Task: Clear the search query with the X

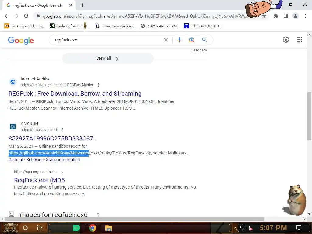Action: 165,40
